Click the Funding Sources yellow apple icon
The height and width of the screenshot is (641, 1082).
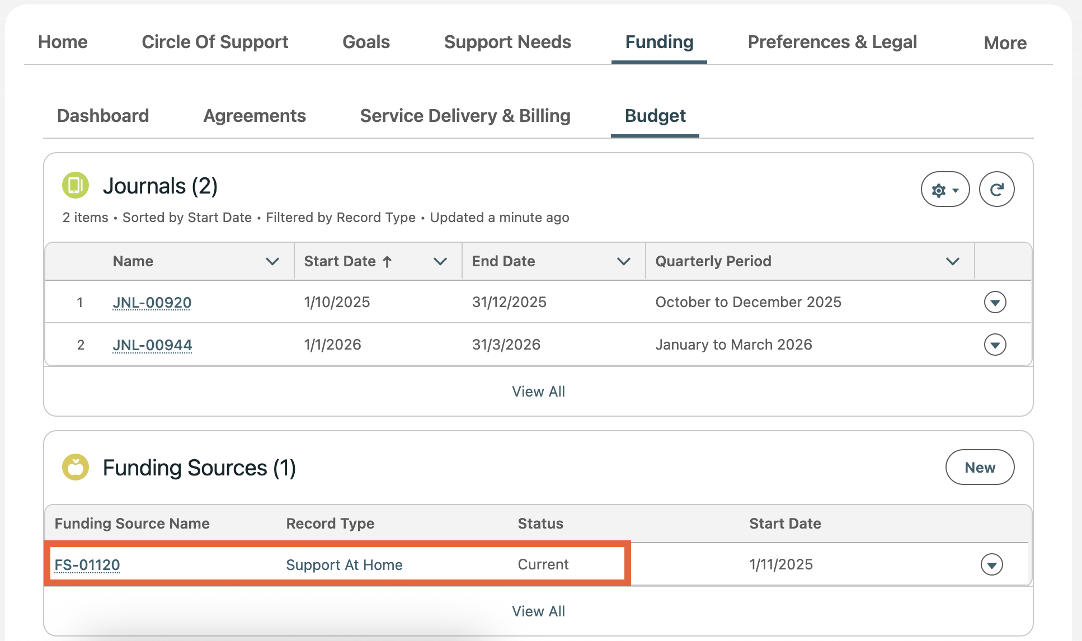(x=75, y=467)
